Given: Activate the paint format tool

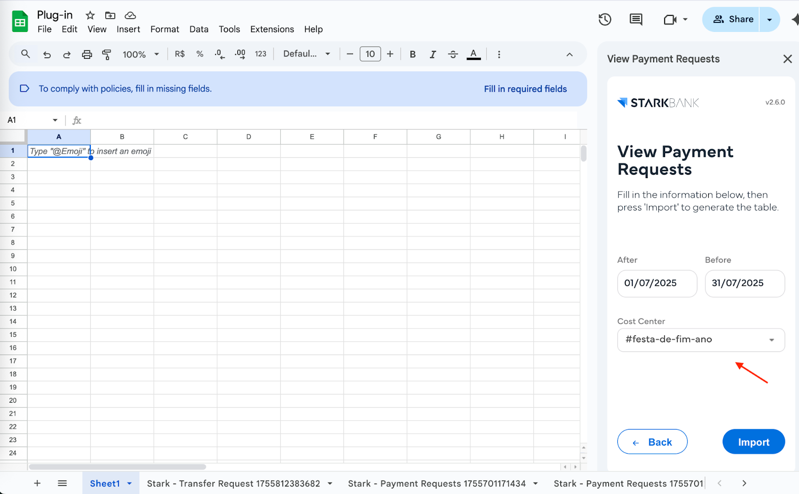Looking at the screenshot, I should point(106,54).
